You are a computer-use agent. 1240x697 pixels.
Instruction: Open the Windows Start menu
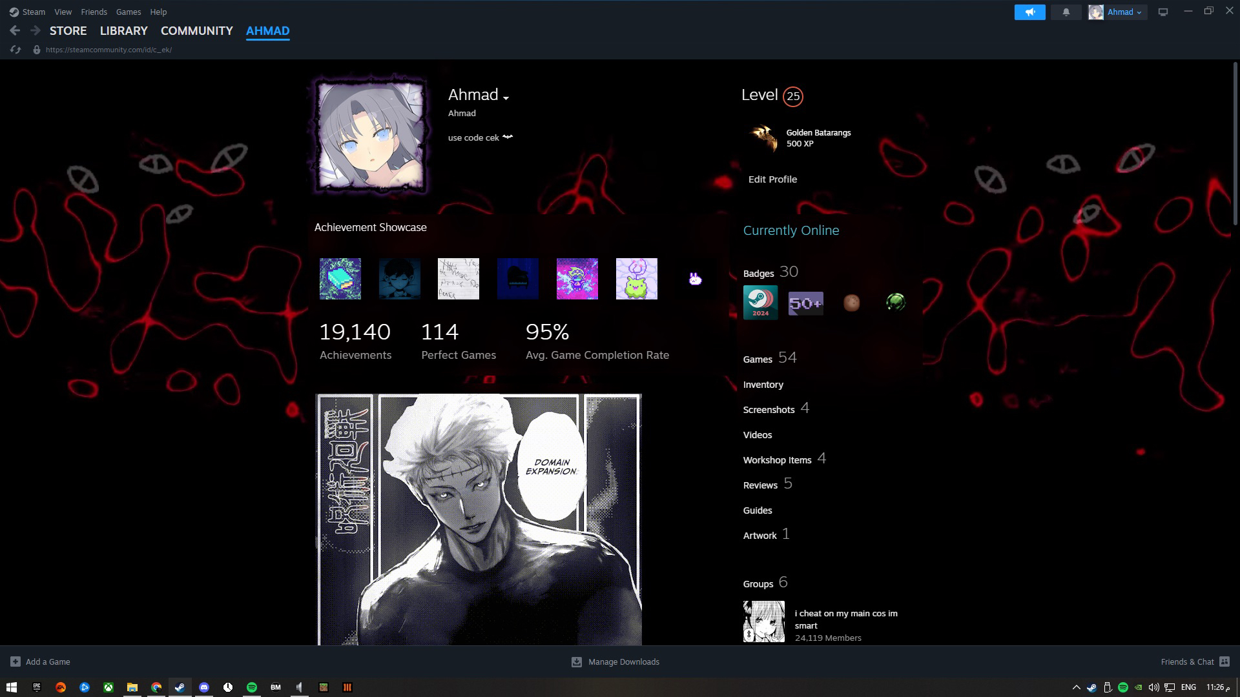(x=12, y=687)
